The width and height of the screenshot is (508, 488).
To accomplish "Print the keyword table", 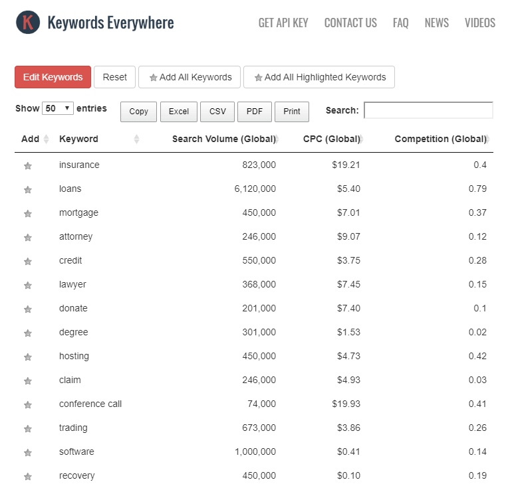I will tap(292, 112).
